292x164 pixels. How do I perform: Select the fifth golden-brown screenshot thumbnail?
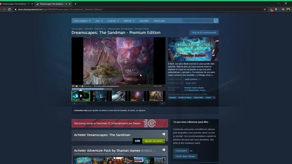tap(156, 96)
